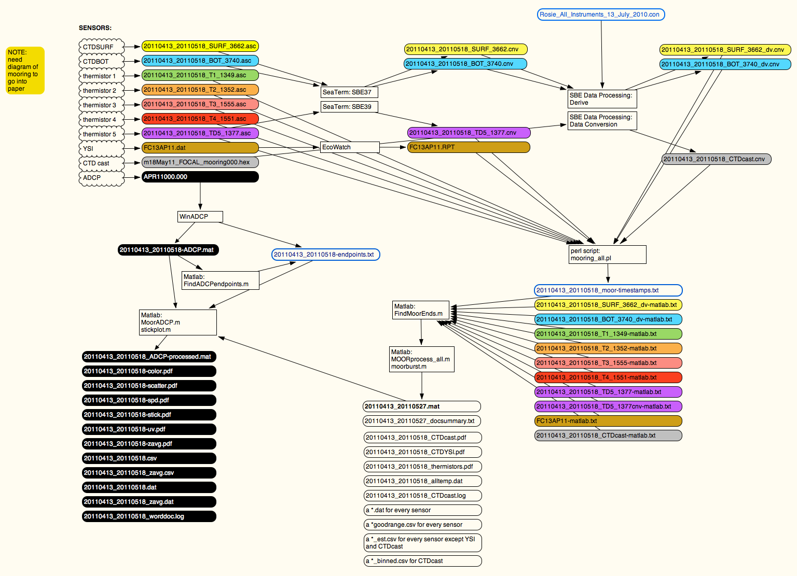Viewport: 797px width, 576px height.
Task: Select yellow SURF_3662.asc file node
Action: 200,46
